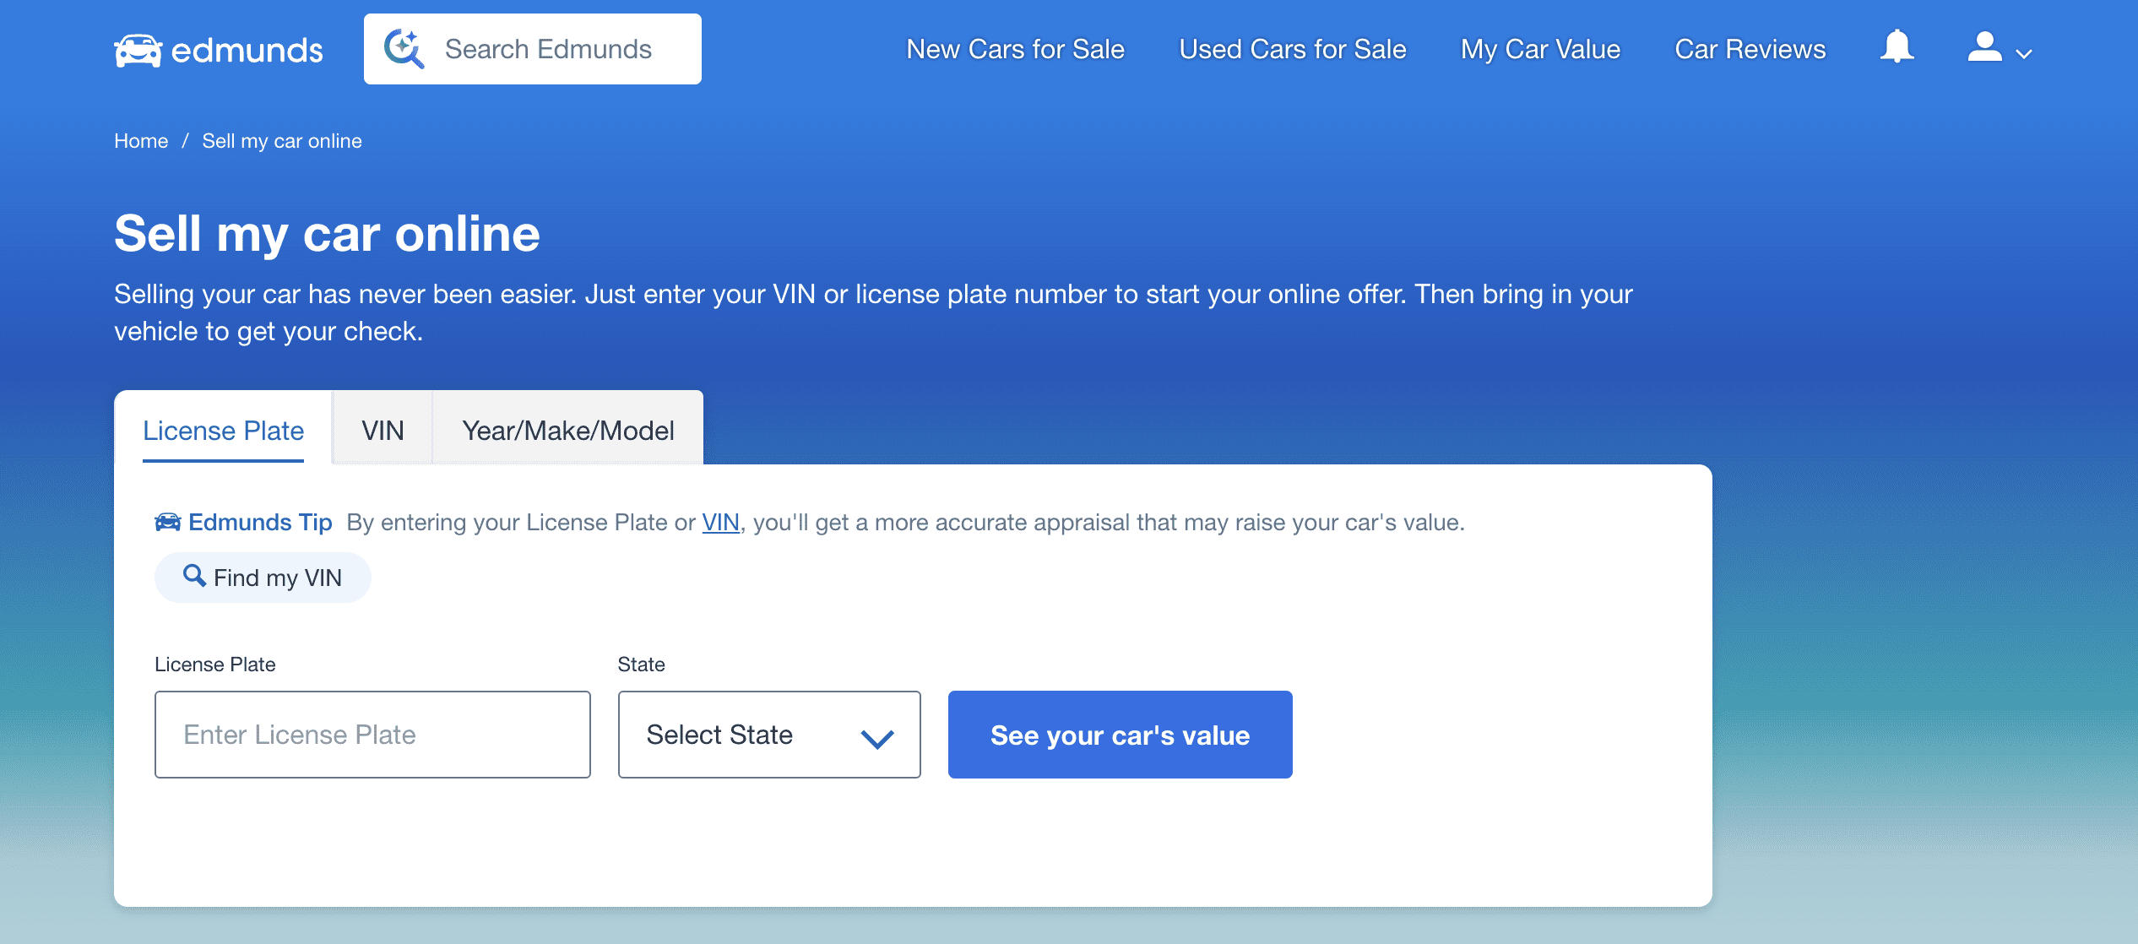Click the 'State' field label
The width and height of the screenshot is (2138, 944).
(x=641, y=665)
